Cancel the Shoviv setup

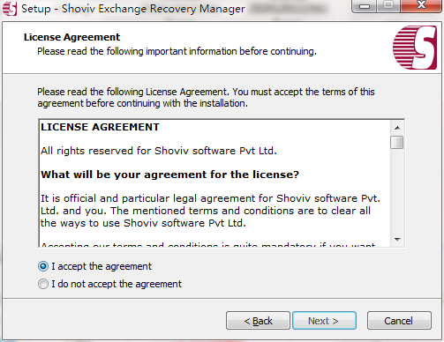click(x=399, y=321)
